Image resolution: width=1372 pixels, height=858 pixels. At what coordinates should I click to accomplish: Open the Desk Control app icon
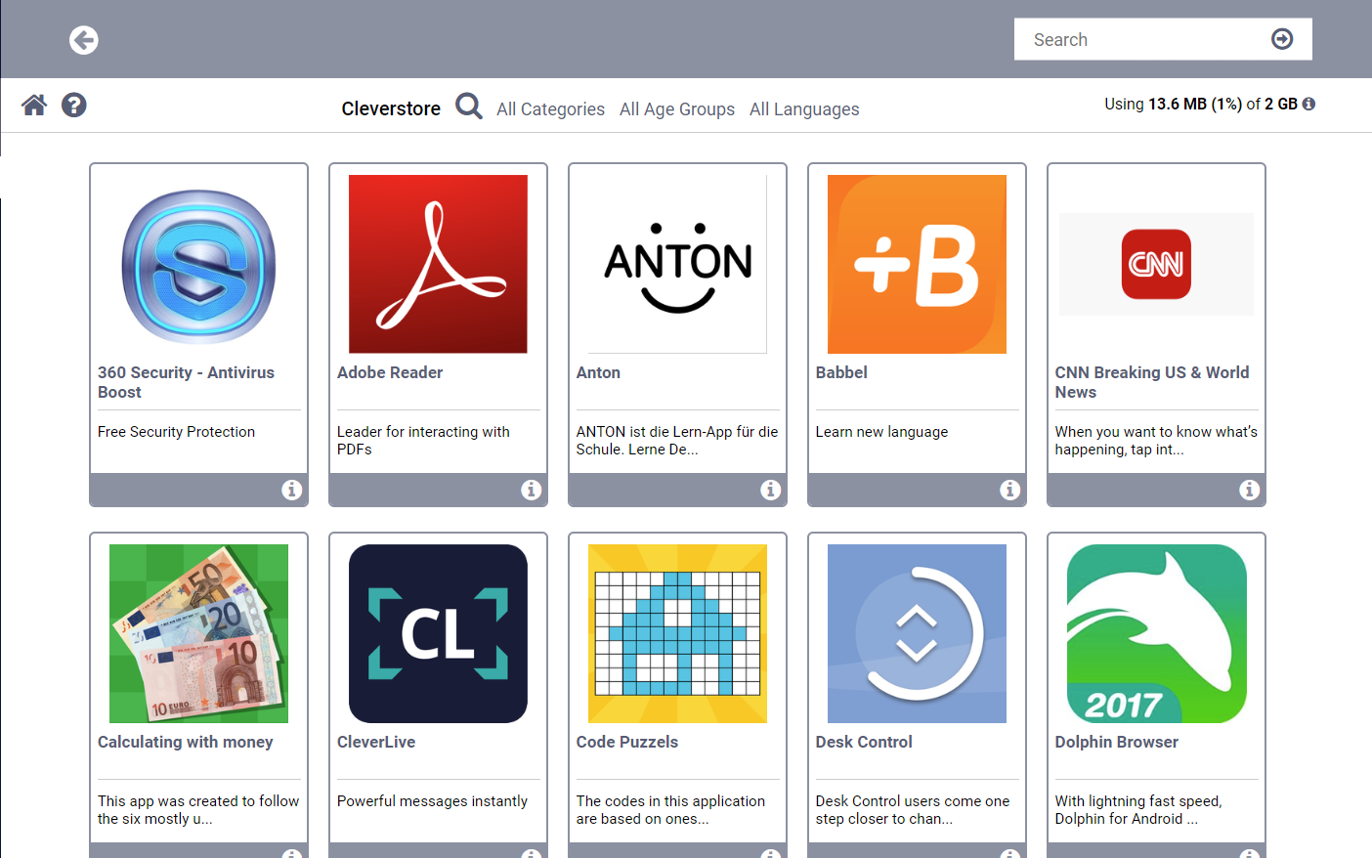[x=917, y=633]
